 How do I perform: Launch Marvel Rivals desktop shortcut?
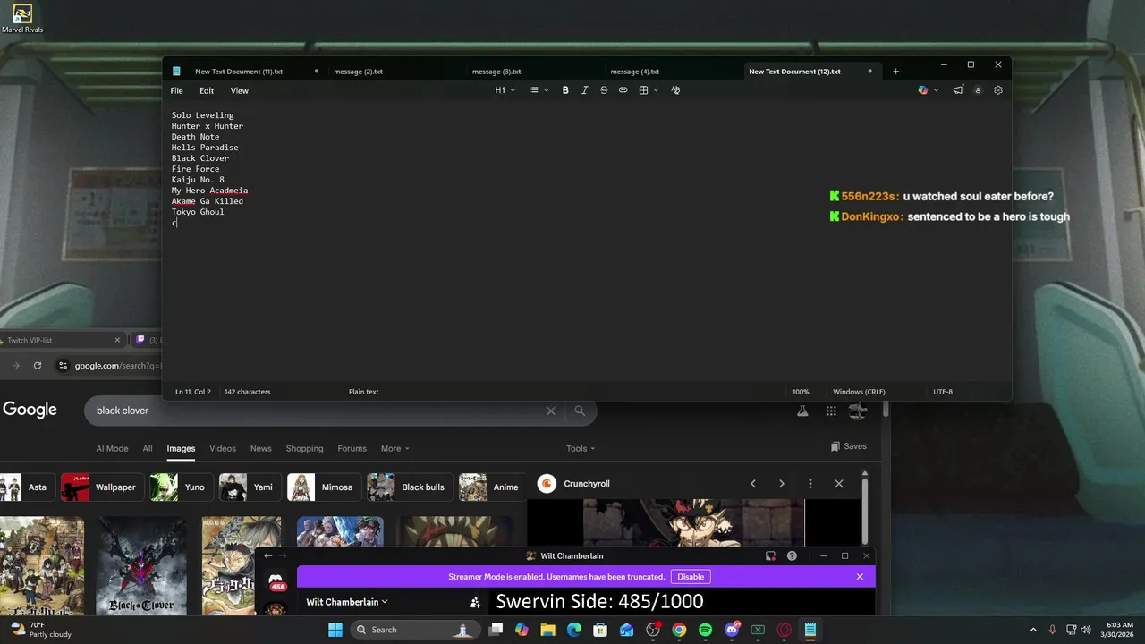click(22, 19)
